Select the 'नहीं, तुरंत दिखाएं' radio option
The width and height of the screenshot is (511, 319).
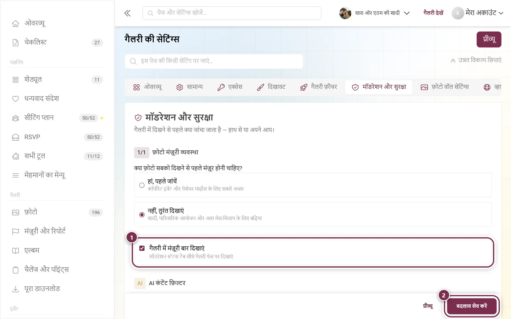(142, 214)
